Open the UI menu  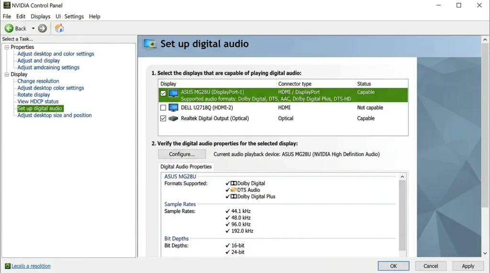coord(58,17)
